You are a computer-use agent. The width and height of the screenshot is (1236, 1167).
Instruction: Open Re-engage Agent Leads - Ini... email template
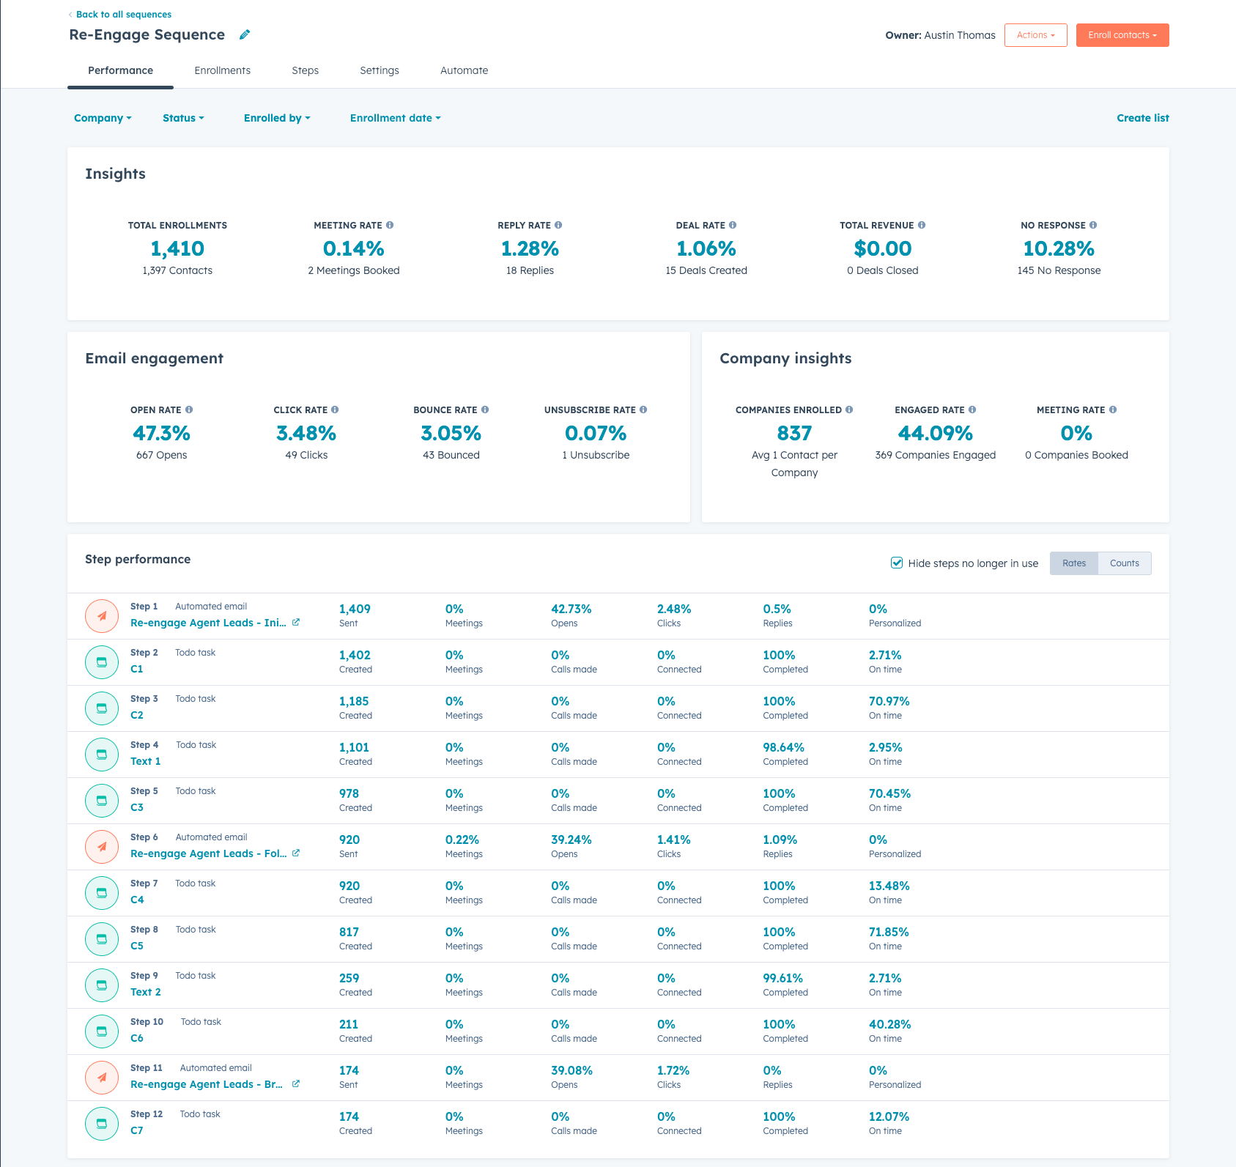208,623
